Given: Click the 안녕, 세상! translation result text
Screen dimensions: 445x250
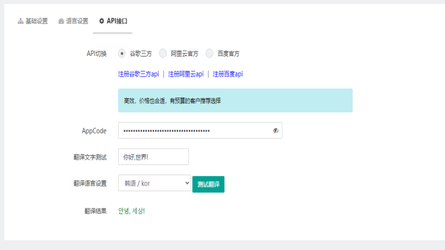Looking at the screenshot, I should tap(131, 211).
